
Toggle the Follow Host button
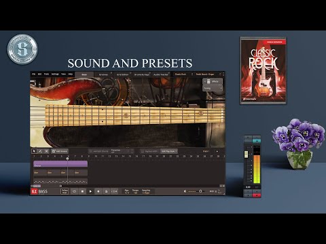(x=65, y=191)
